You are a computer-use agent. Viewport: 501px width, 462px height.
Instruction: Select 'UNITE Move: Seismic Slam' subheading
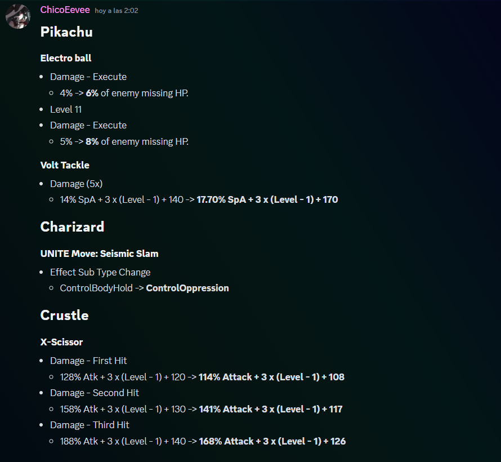pos(99,254)
